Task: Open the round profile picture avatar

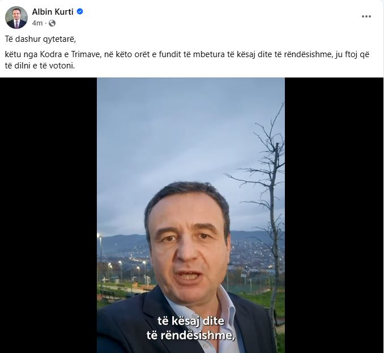Action: coord(16,18)
